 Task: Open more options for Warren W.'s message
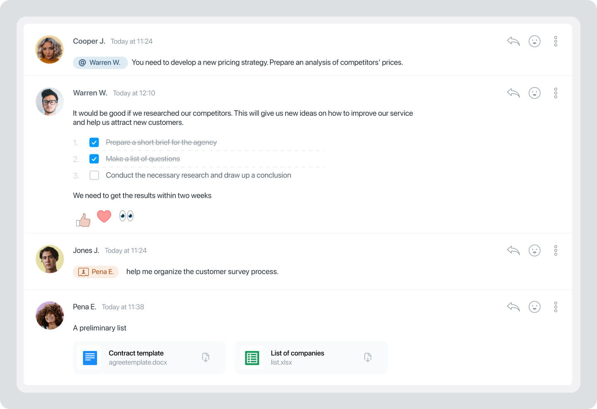pos(556,93)
